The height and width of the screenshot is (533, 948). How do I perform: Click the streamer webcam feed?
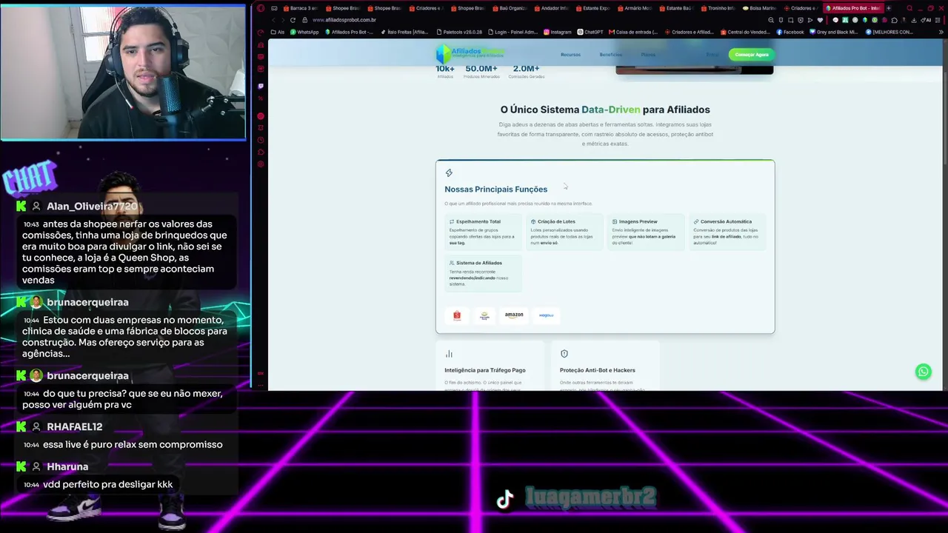click(123, 72)
